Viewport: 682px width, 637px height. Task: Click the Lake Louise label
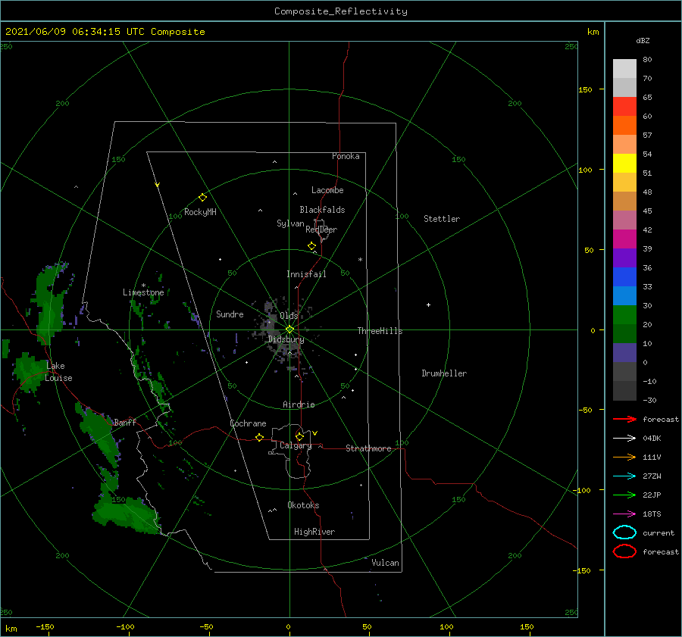(x=58, y=372)
